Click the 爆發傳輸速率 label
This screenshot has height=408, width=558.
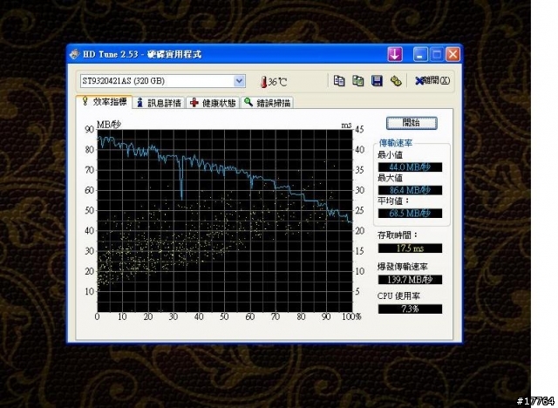(x=403, y=267)
